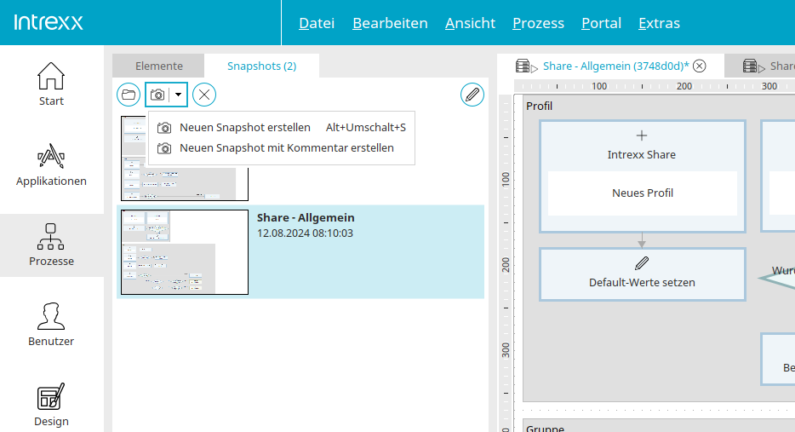Open the Ansicht menu
The height and width of the screenshot is (432, 795).
coord(470,23)
